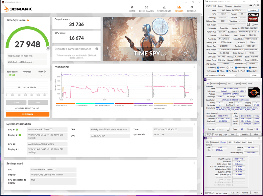Switch to the Validation tab in GPU-Z
This screenshot has width=263, height=196.
pyautogui.click(x=237, y=6)
